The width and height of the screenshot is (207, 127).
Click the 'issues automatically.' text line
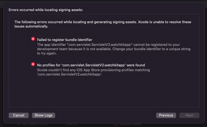point(31,26)
